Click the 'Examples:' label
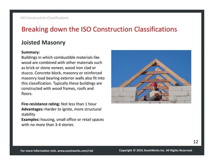This screenshot has width=214, height=165. pyautogui.click(x=31, y=119)
